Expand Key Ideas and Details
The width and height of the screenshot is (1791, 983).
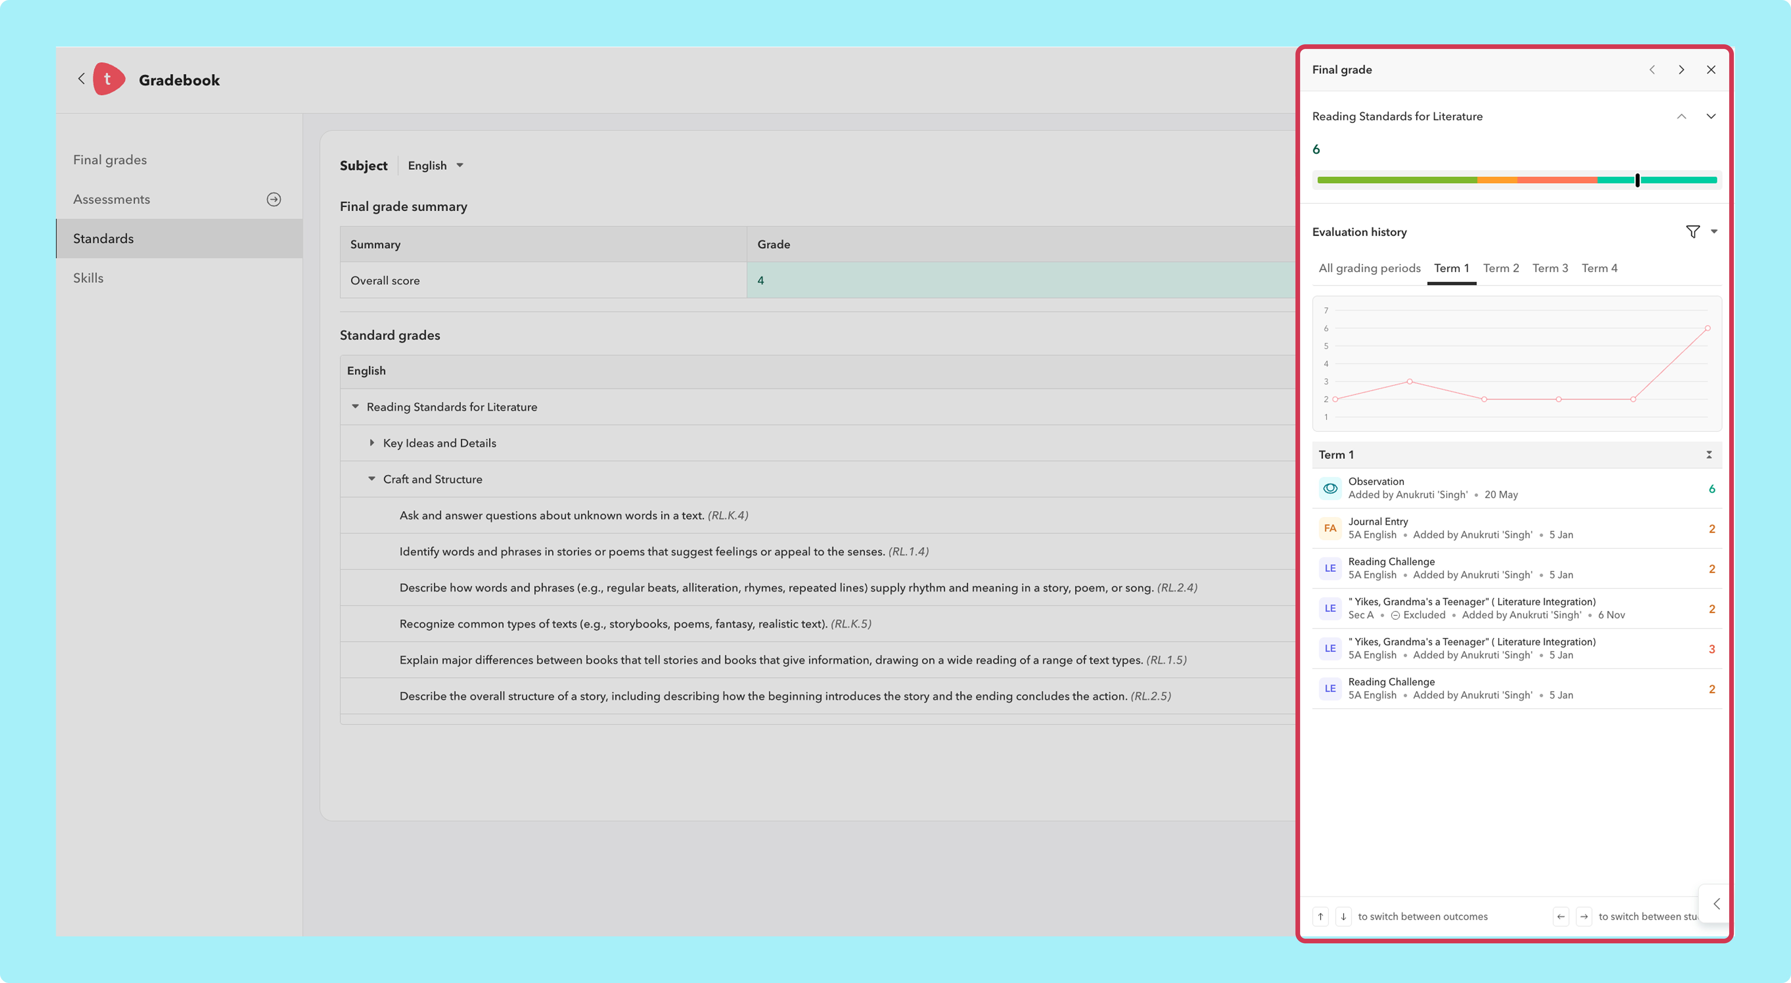coord(371,443)
